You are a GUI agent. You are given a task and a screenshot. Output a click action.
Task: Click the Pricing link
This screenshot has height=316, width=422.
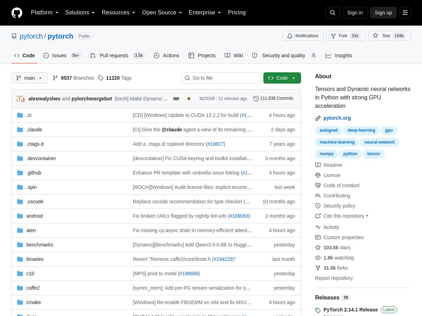[237, 13]
